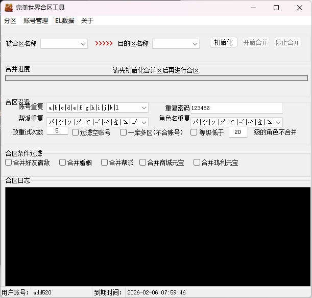Open the EL数据 menu
The height and width of the screenshot is (298, 312).
tap(64, 21)
